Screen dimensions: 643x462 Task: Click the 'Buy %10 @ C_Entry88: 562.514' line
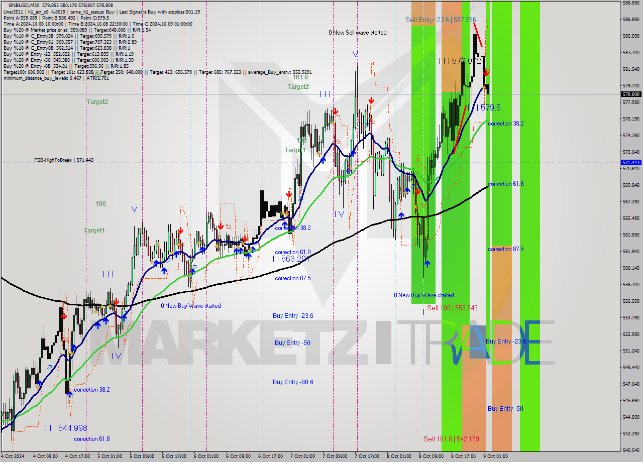tap(67, 48)
